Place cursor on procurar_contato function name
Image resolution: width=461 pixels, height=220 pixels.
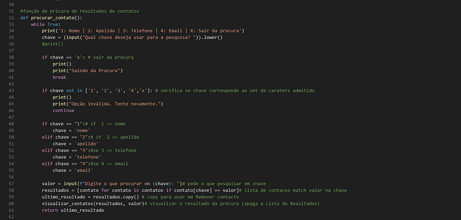(53, 18)
